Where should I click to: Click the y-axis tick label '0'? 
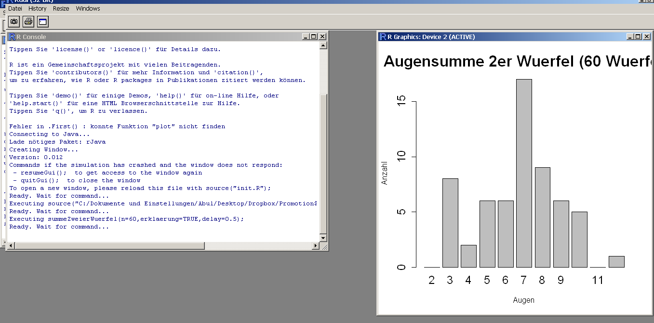click(x=402, y=267)
